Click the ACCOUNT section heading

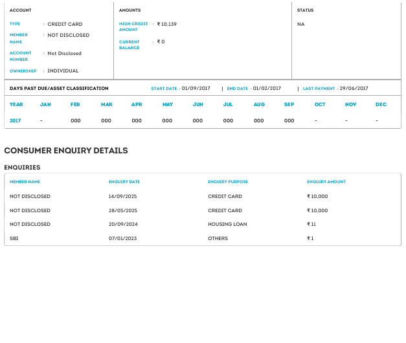21,10
